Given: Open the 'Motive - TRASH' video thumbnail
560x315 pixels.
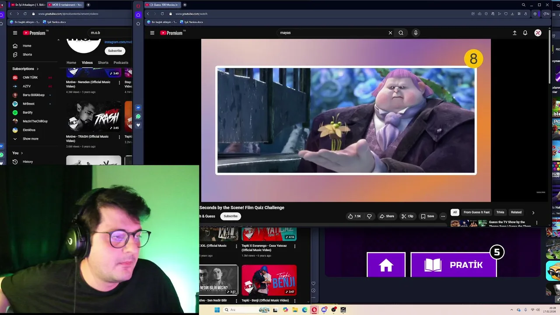Looking at the screenshot, I should click(94, 116).
